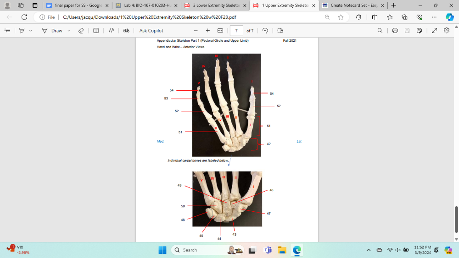Click the Ask Copilot button
The width and height of the screenshot is (459, 258).
151,31
